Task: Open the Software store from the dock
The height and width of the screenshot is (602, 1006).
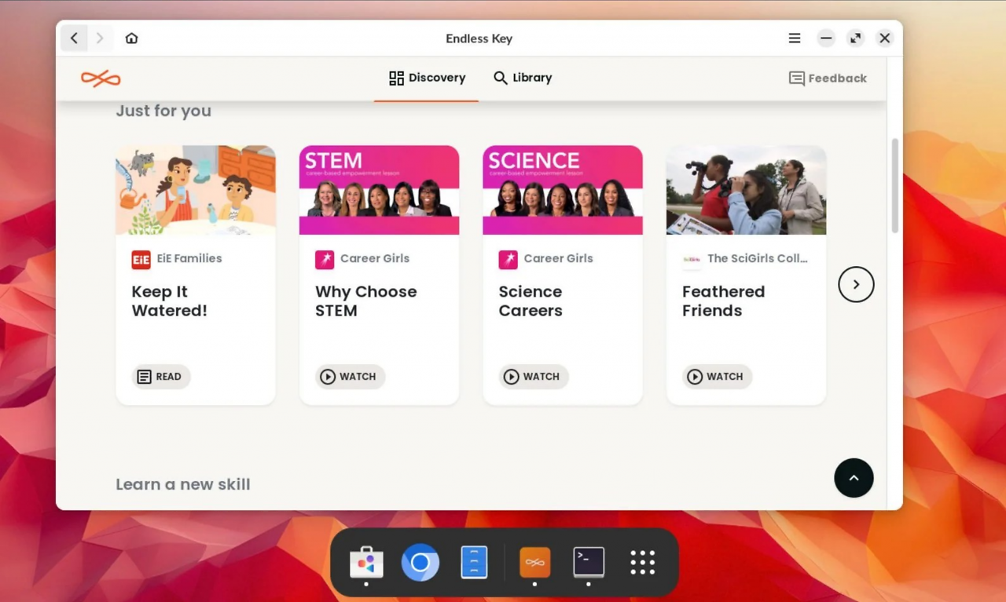Action: point(366,562)
